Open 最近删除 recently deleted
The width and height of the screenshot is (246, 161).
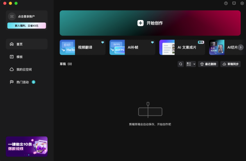[x=208, y=64]
